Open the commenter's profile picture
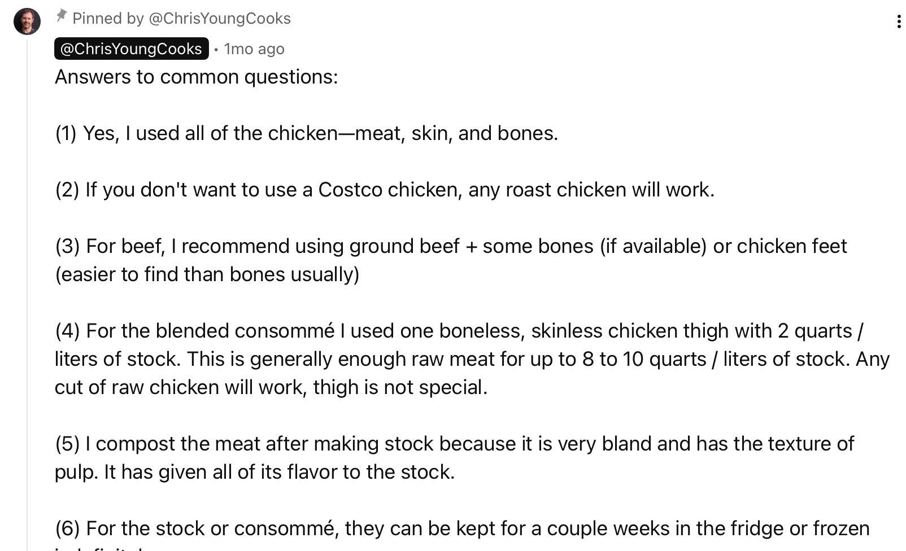 point(27,21)
